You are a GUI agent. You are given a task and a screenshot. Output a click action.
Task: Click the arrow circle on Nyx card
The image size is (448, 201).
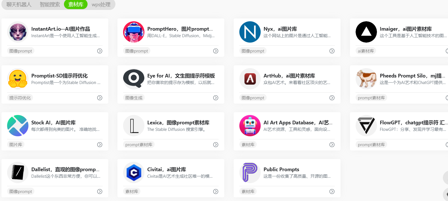pos(332,51)
